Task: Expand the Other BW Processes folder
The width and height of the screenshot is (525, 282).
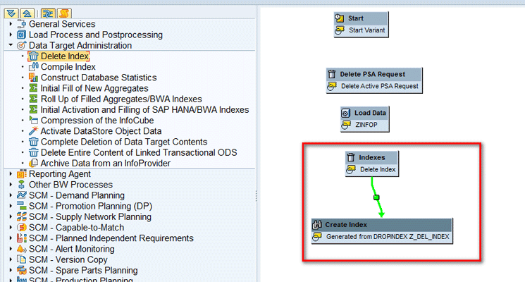Action: pyautogui.click(x=11, y=185)
